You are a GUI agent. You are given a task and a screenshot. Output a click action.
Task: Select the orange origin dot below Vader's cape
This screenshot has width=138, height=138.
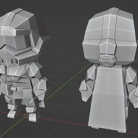click(x=108, y=129)
